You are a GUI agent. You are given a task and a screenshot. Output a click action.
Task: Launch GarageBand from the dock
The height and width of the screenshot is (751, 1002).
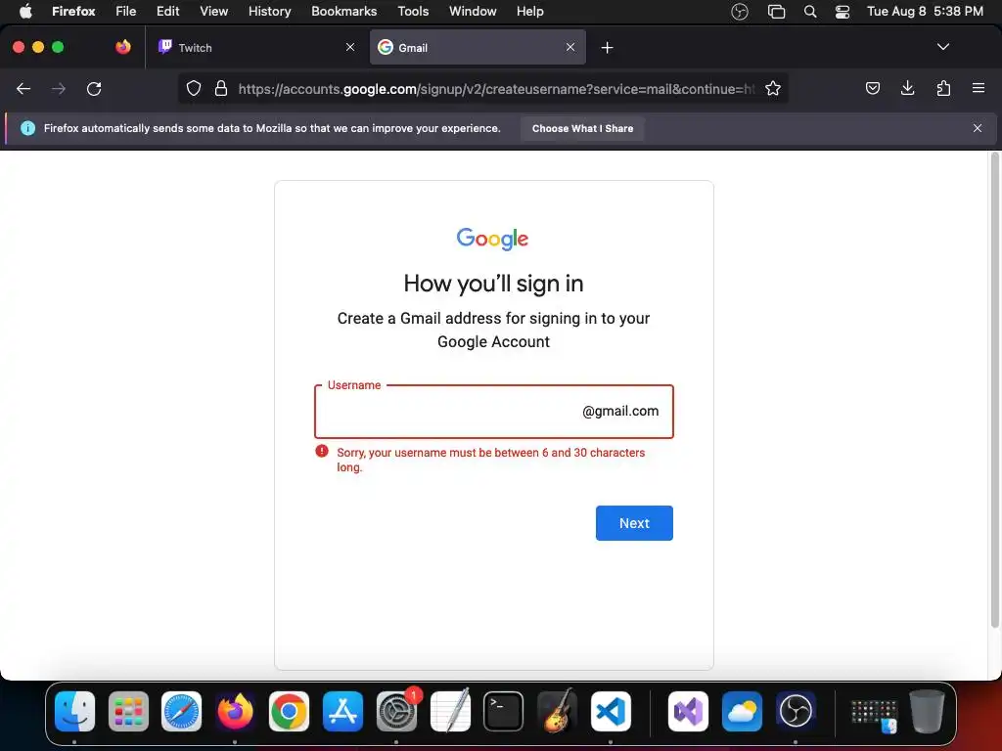pos(557,711)
